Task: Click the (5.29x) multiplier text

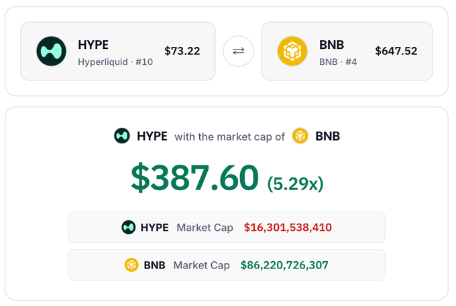Action: [x=295, y=183]
